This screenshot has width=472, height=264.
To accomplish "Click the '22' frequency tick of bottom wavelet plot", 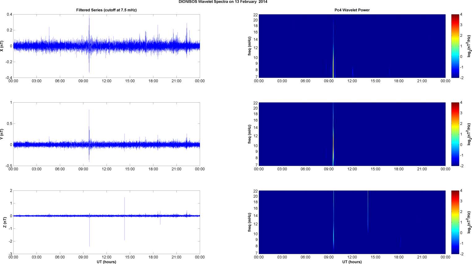I will tap(256, 191).
